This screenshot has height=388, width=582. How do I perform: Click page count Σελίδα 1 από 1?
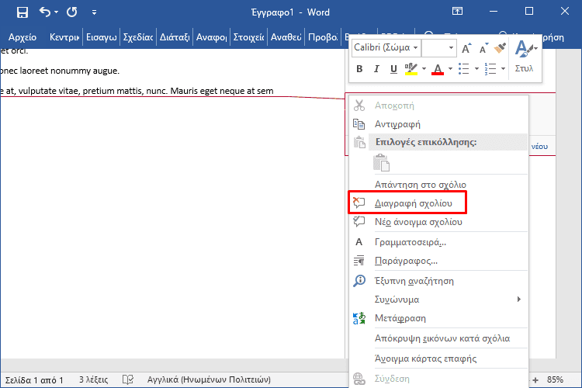pyautogui.click(x=34, y=379)
